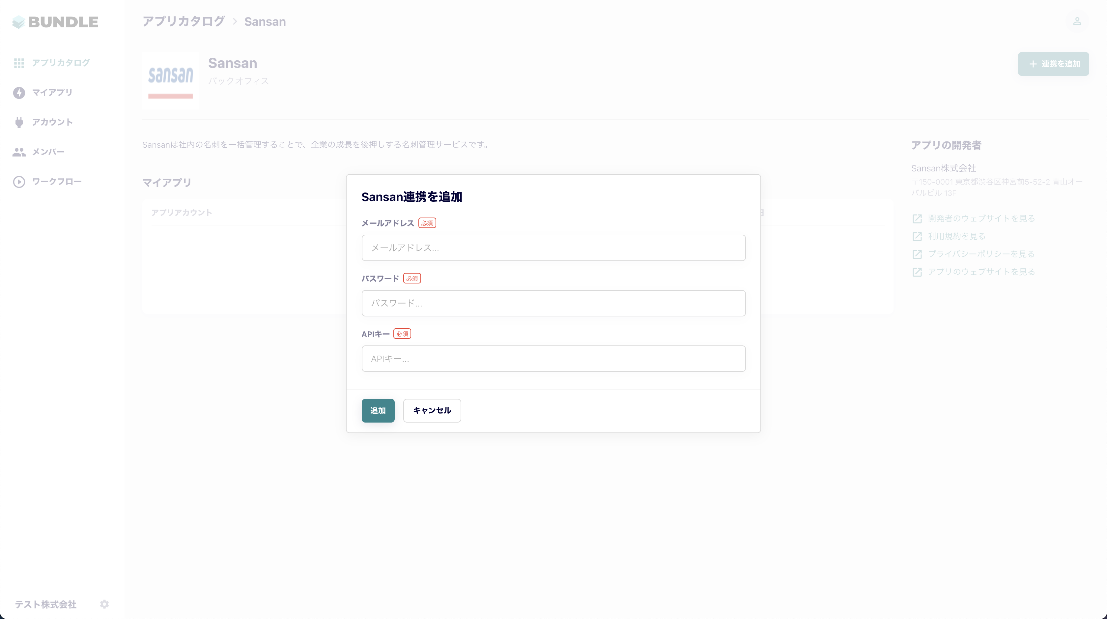The width and height of the screenshot is (1107, 619).
Task: Focus the メールアドレス input field
Action: 553,248
